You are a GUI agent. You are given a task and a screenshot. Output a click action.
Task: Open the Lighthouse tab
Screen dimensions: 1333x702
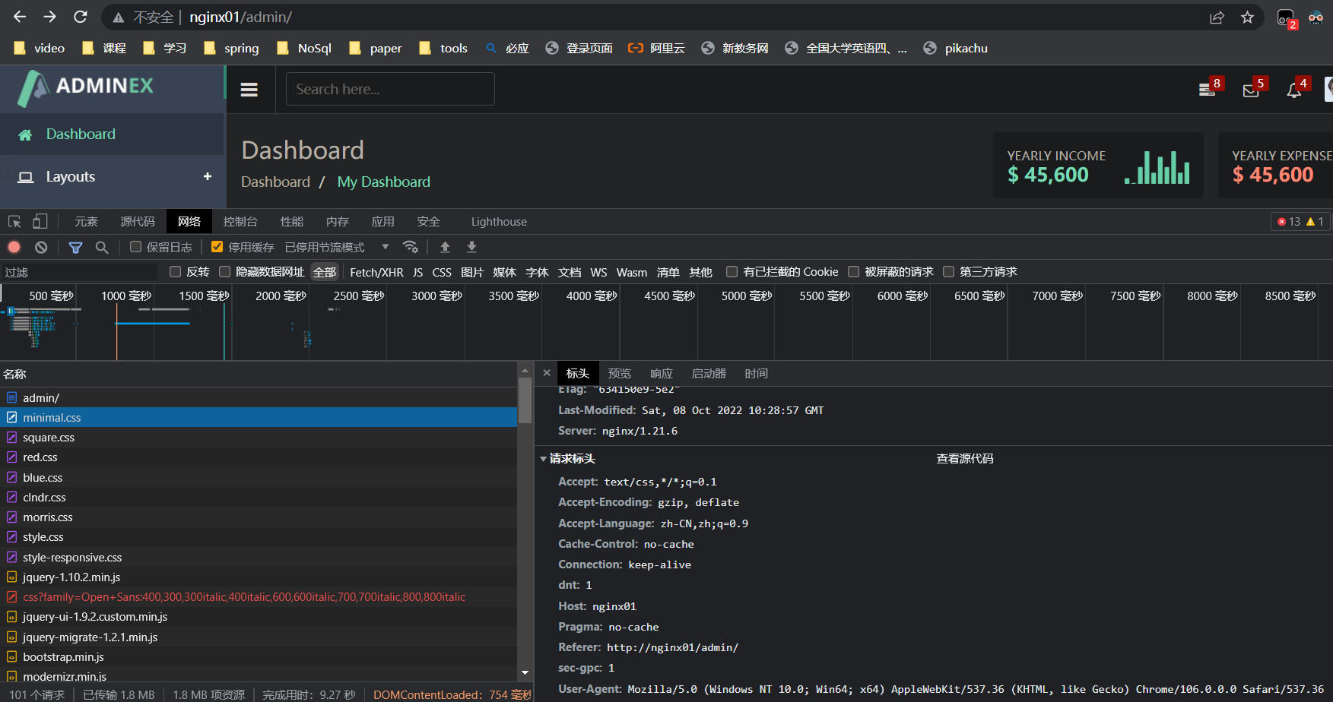(x=499, y=221)
